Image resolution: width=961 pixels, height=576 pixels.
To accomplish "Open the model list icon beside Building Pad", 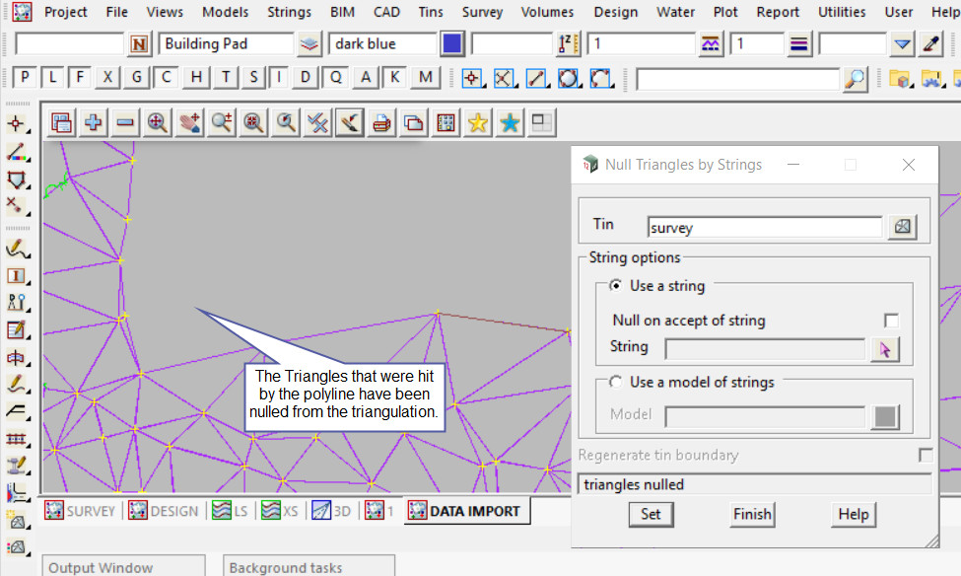I will [x=309, y=44].
